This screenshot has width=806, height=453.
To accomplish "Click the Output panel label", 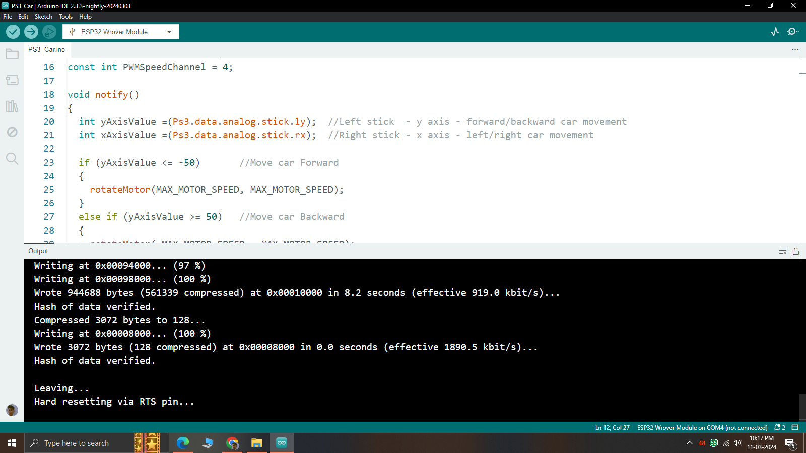I will coord(38,251).
